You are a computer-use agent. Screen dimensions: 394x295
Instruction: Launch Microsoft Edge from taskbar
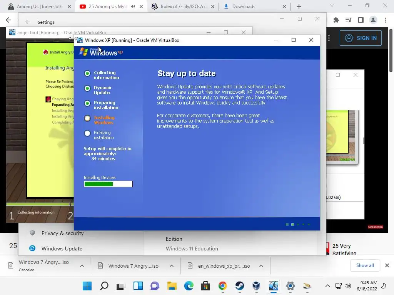pos(189,286)
